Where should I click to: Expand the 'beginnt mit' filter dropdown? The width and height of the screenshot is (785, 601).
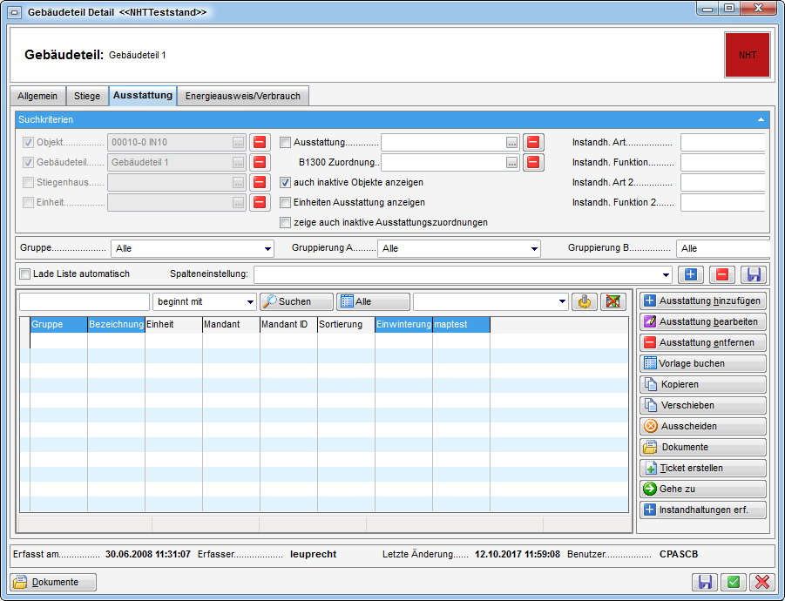[250, 301]
